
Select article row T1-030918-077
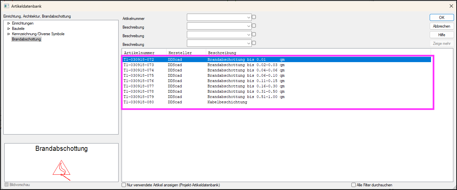(x=276, y=86)
